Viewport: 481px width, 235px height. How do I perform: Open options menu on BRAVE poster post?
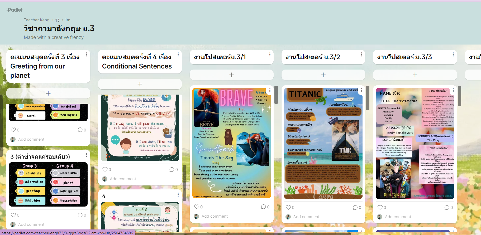(270, 90)
